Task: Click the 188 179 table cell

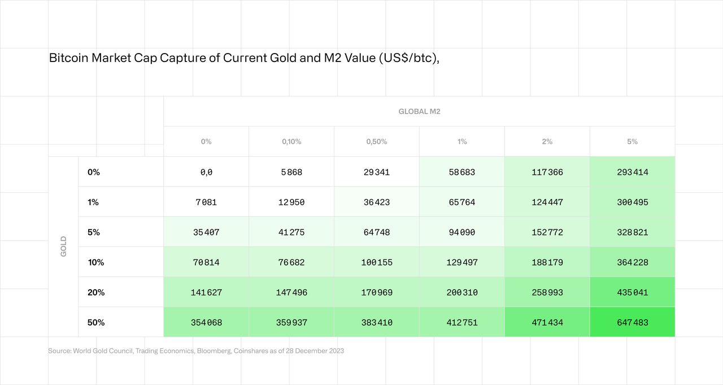Action: coord(547,262)
